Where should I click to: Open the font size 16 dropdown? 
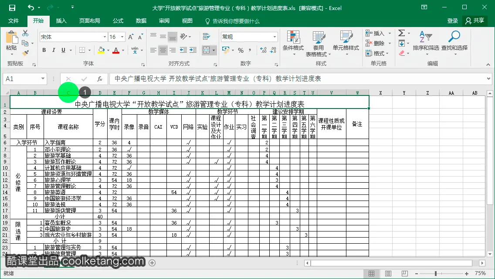pos(122,37)
